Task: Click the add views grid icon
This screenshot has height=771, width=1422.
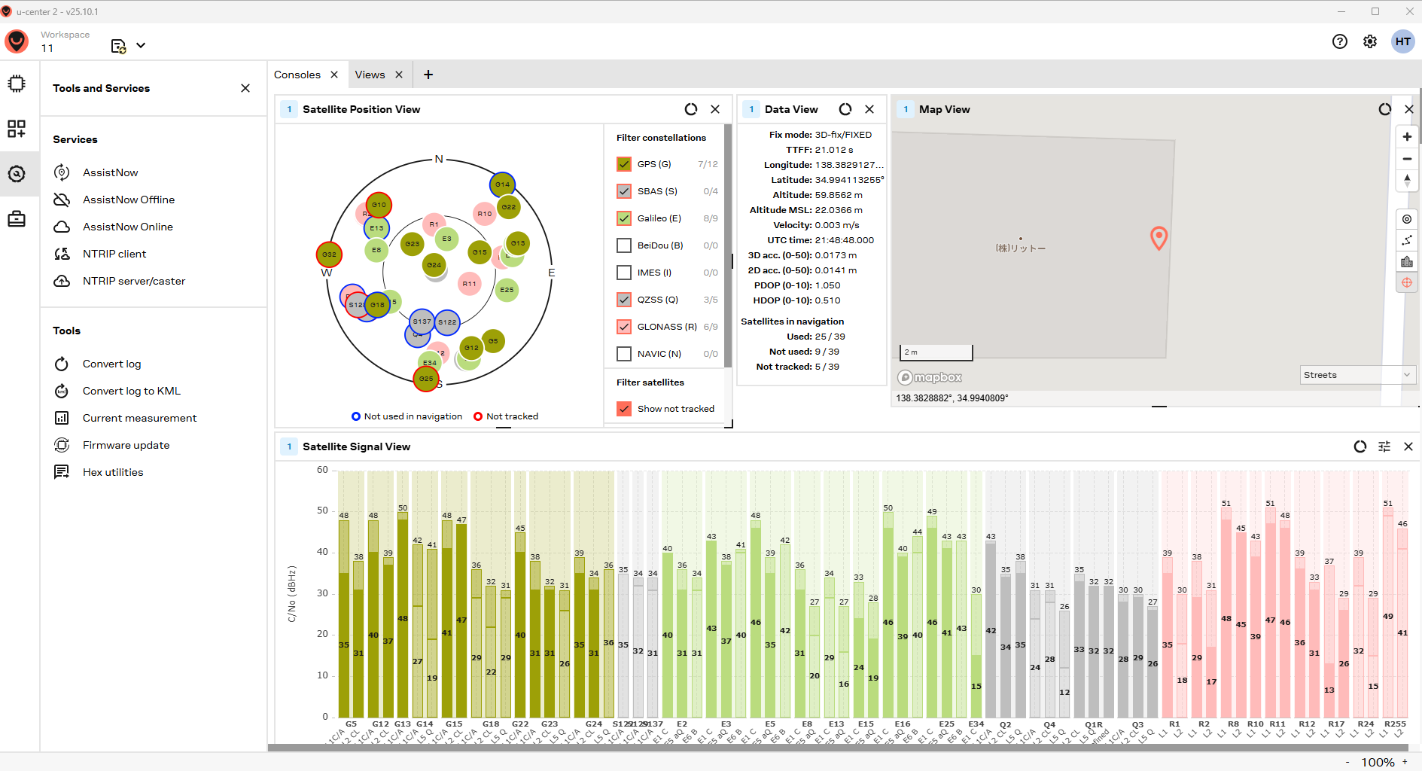Action: [x=17, y=129]
